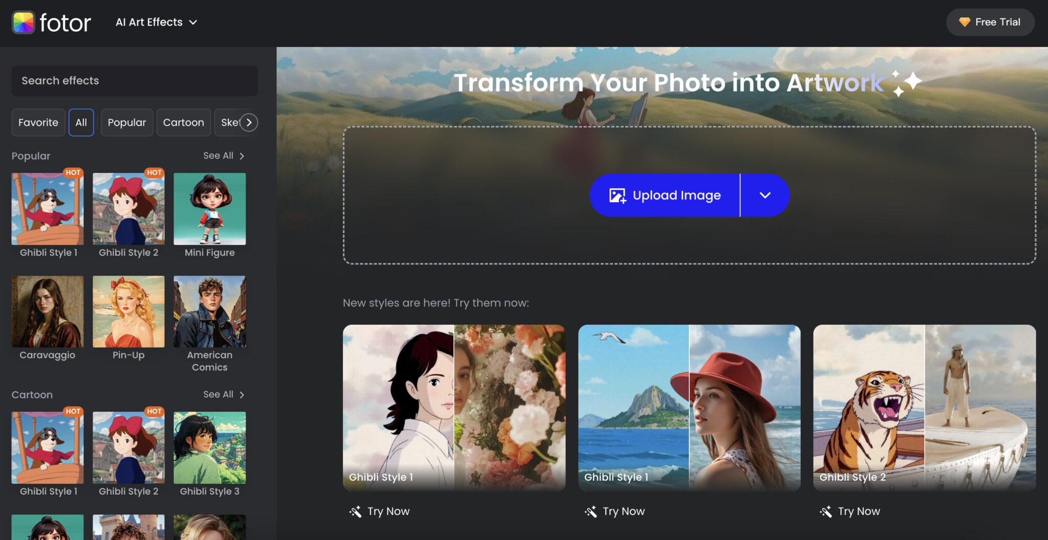Expand See All for Popular effects
This screenshot has height=540, width=1048.
click(x=224, y=155)
